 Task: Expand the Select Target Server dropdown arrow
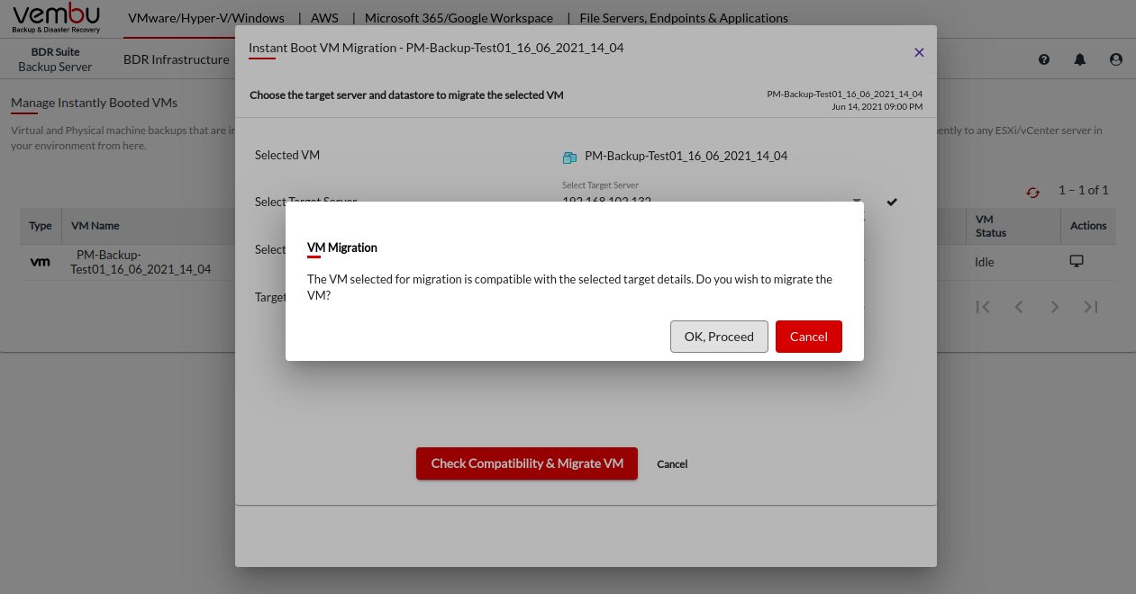coord(857,202)
